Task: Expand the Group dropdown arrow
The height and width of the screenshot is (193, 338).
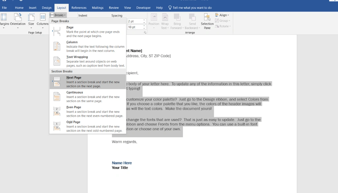Action: coord(229,21)
